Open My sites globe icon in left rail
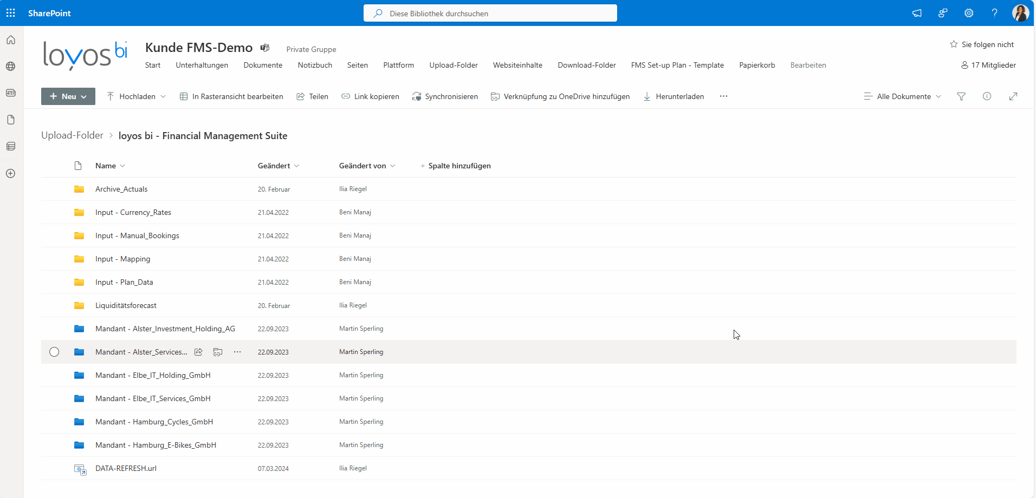1036x498 pixels. coord(11,67)
